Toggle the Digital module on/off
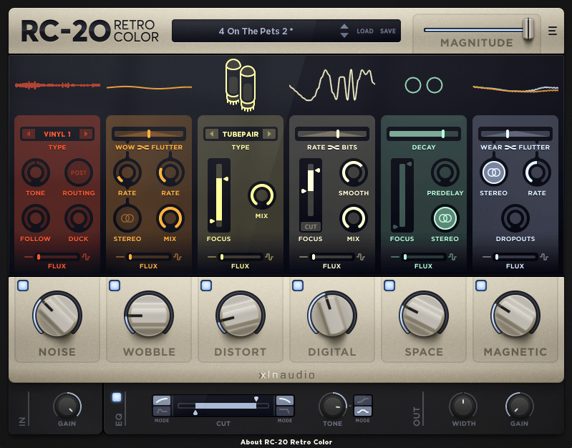This screenshot has width=572, height=448. click(298, 286)
